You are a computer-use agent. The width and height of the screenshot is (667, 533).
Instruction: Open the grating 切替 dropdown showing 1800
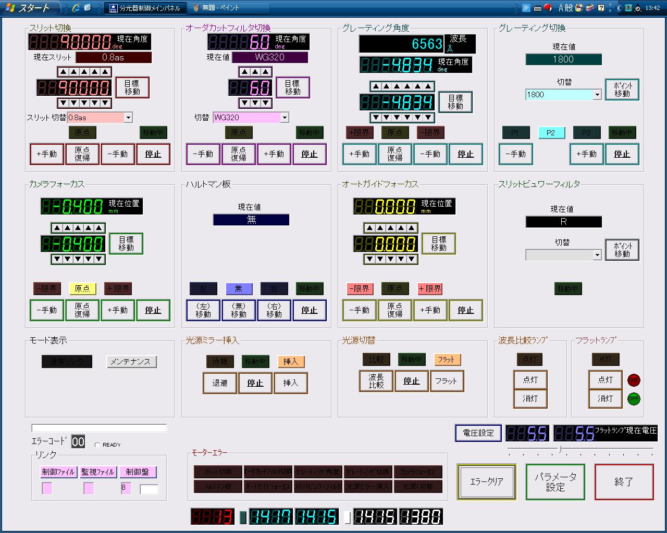point(597,95)
